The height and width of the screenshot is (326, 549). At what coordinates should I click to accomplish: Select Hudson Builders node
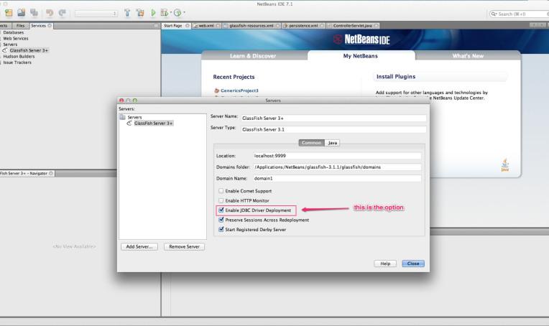19,56
